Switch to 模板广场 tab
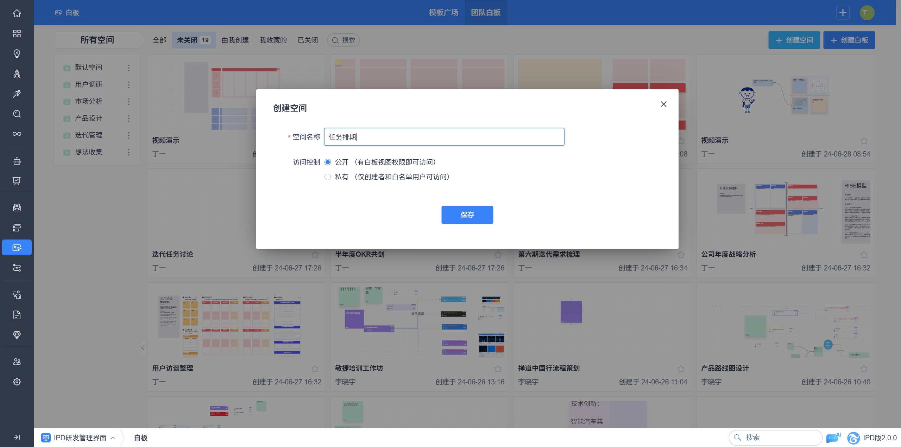Viewport: 901px width, 447px height. pyautogui.click(x=443, y=13)
